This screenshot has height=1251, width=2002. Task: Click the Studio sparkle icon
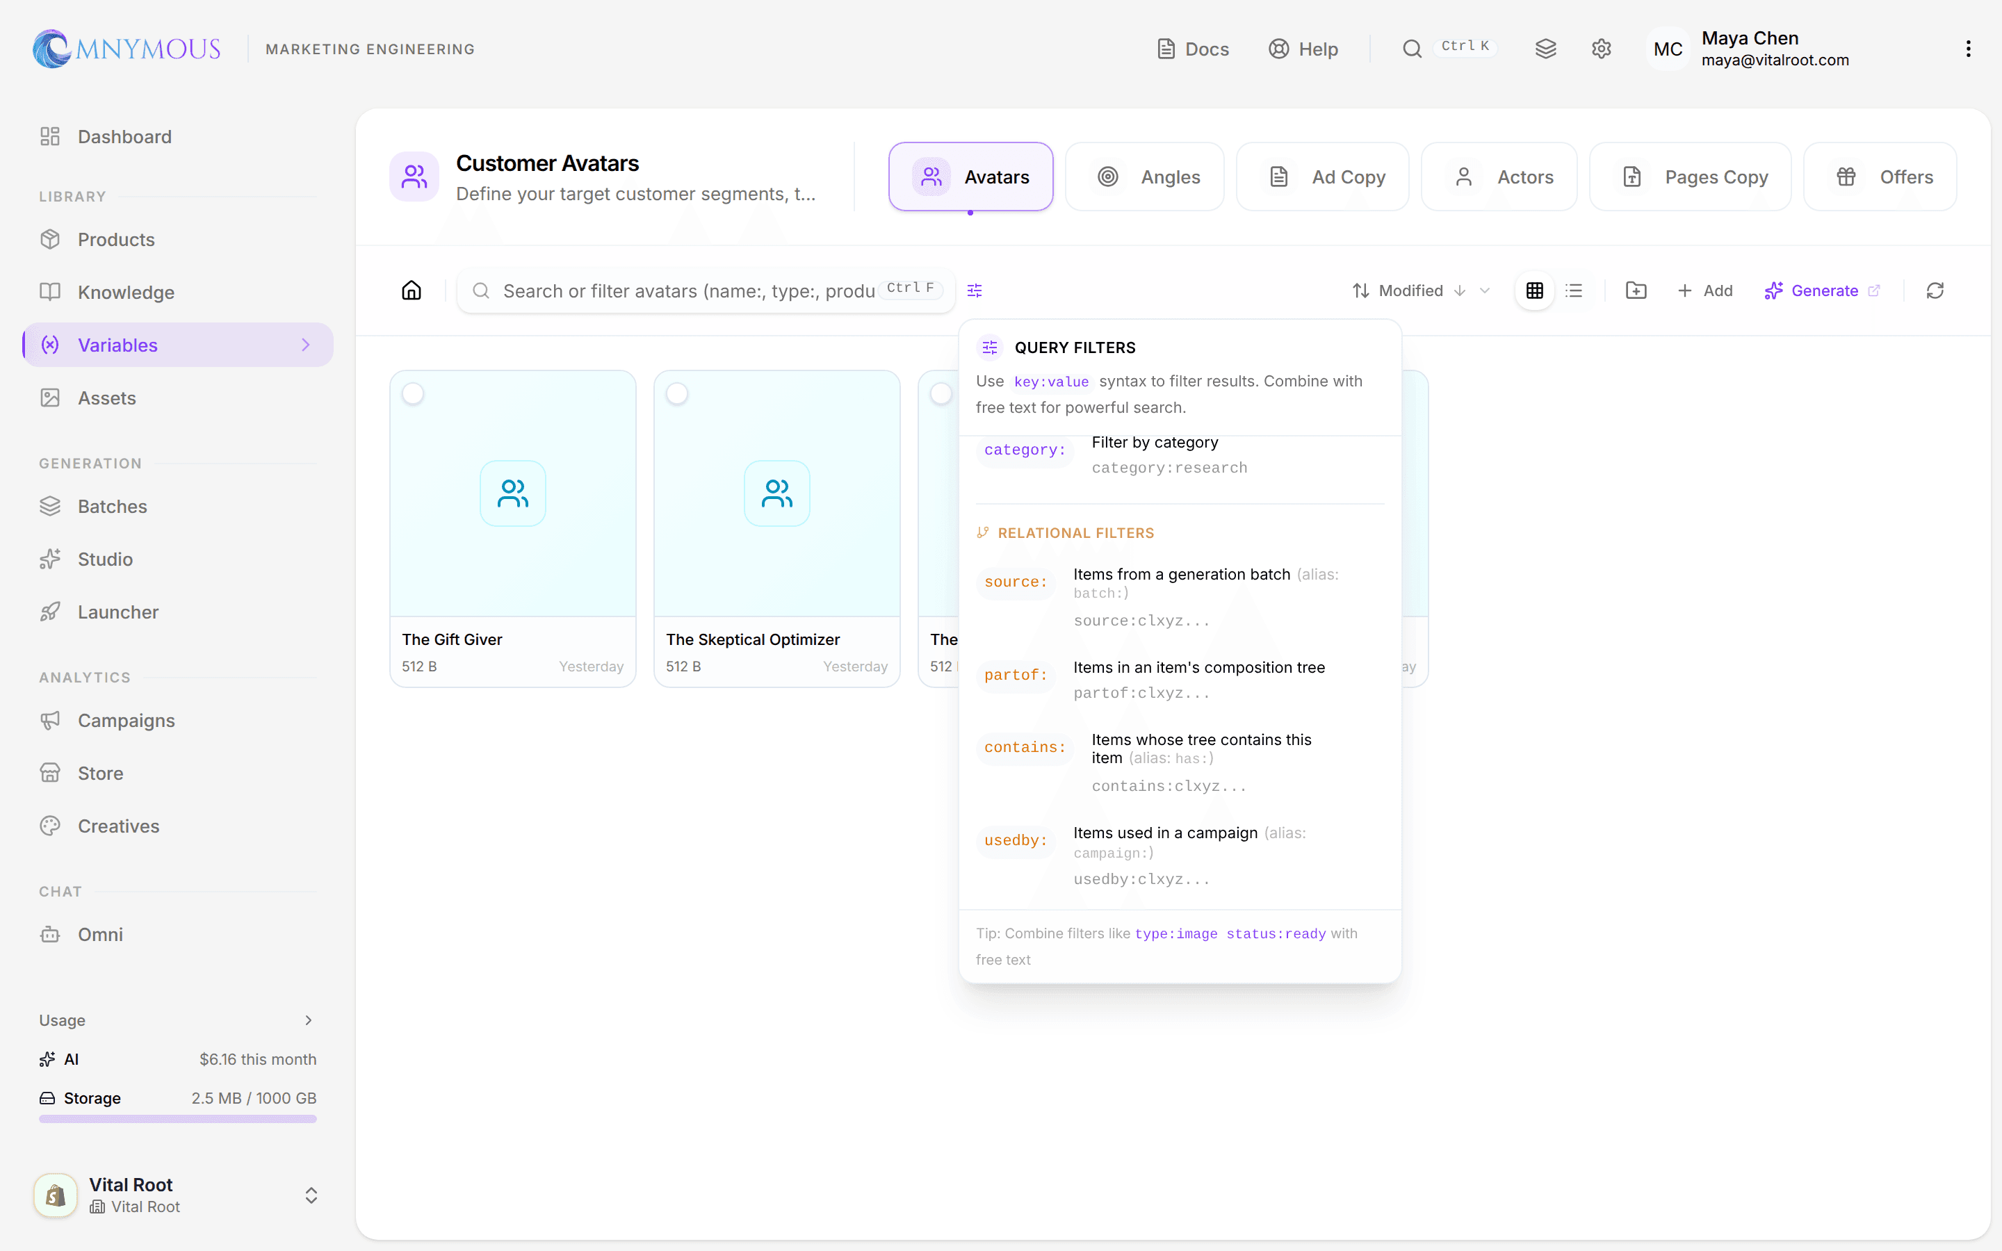coord(51,559)
